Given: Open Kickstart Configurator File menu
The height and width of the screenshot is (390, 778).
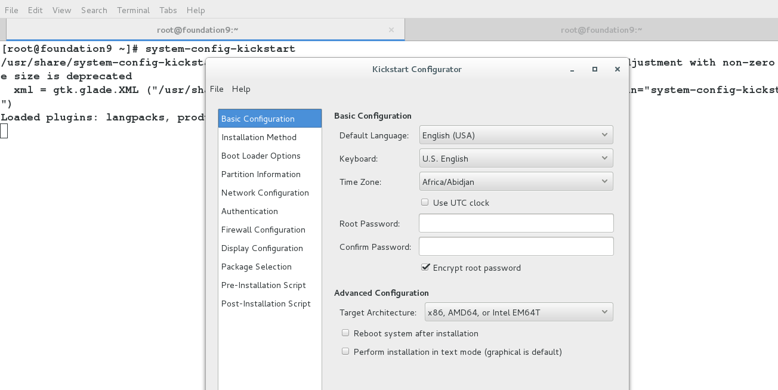Looking at the screenshot, I should point(217,89).
